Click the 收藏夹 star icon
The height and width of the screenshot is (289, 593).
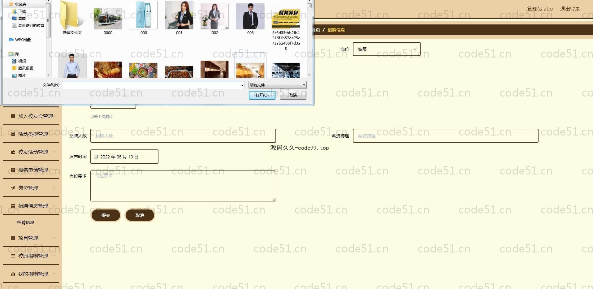coord(11,4)
